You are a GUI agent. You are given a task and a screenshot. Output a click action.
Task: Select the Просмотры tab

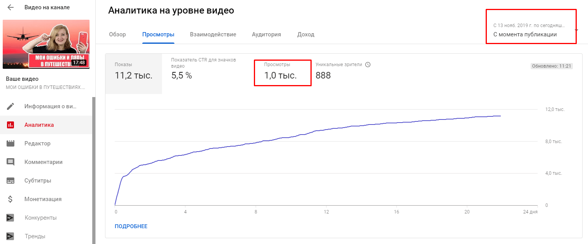(x=158, y=34)
